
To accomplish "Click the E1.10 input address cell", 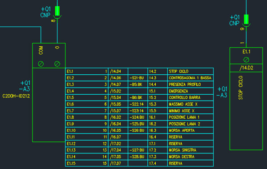I will point(71,130).
